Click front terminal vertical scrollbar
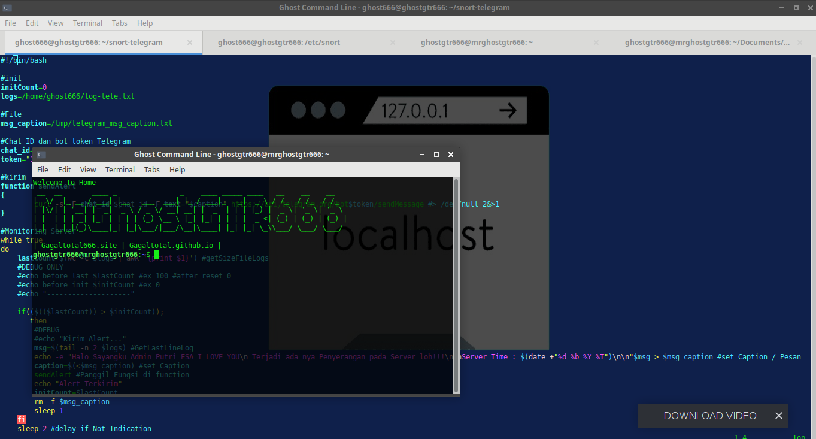The image size is (816, 439). coord(456,284)
